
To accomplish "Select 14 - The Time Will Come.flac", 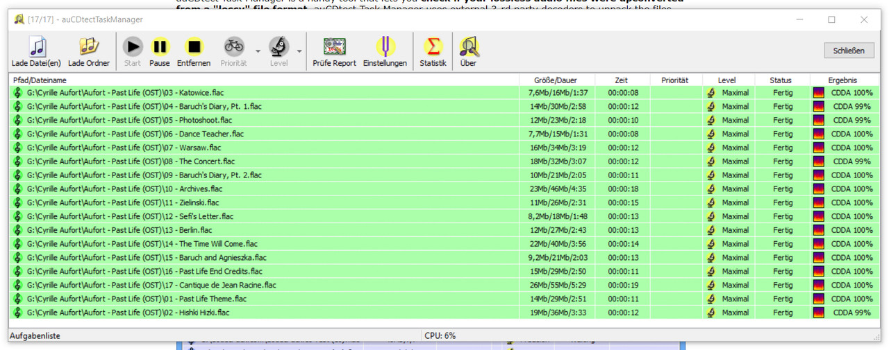I will point(444,244).
